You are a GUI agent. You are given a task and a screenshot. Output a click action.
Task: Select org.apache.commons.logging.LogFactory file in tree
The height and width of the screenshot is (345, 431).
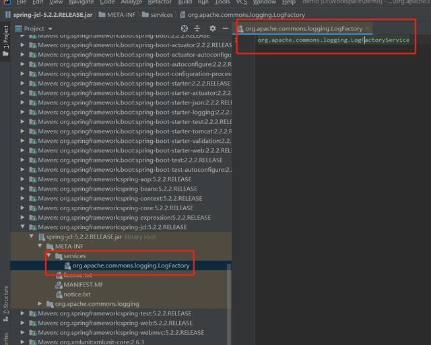click(x=121, y=265)
